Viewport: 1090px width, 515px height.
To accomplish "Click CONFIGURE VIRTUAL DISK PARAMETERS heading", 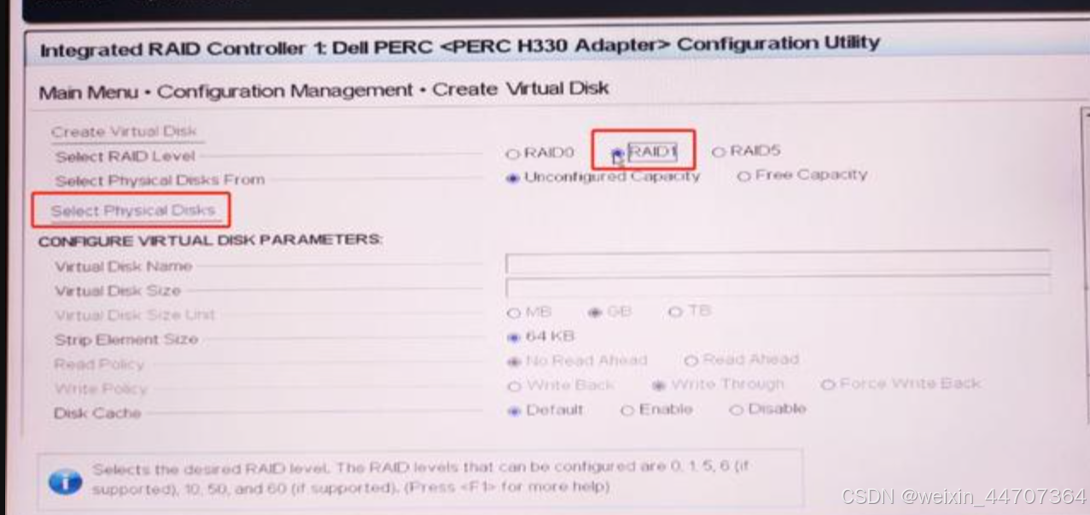I will pos(210,240).
